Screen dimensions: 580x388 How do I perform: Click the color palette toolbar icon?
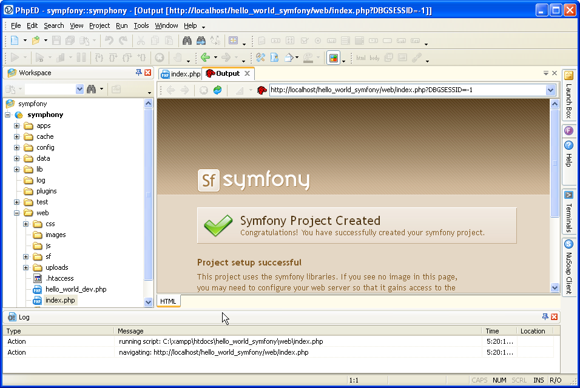coord(333,58)
